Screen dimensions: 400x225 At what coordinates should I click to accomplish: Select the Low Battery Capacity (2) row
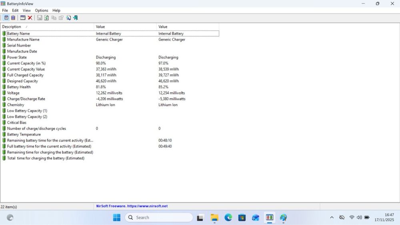(x=27, y=117)
